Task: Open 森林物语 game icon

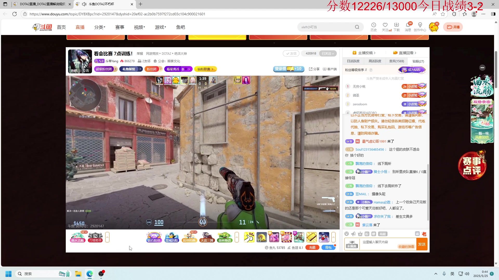Action: tap(225, 237)
